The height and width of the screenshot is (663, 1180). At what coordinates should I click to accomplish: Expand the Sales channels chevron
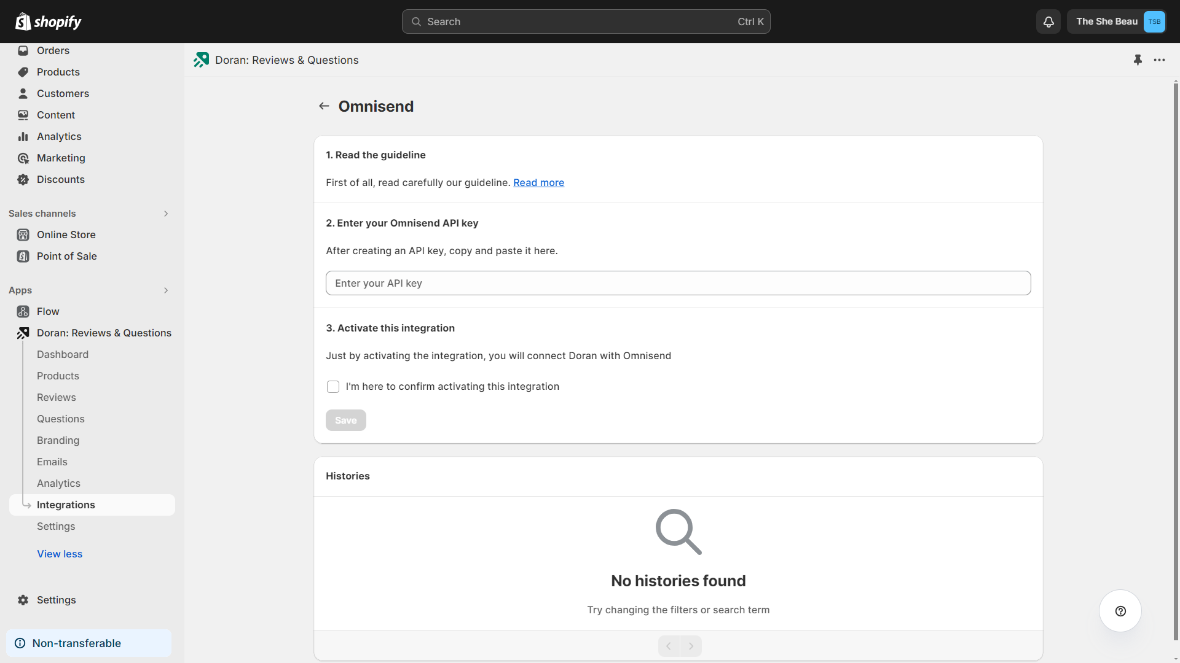pos(166,214)
